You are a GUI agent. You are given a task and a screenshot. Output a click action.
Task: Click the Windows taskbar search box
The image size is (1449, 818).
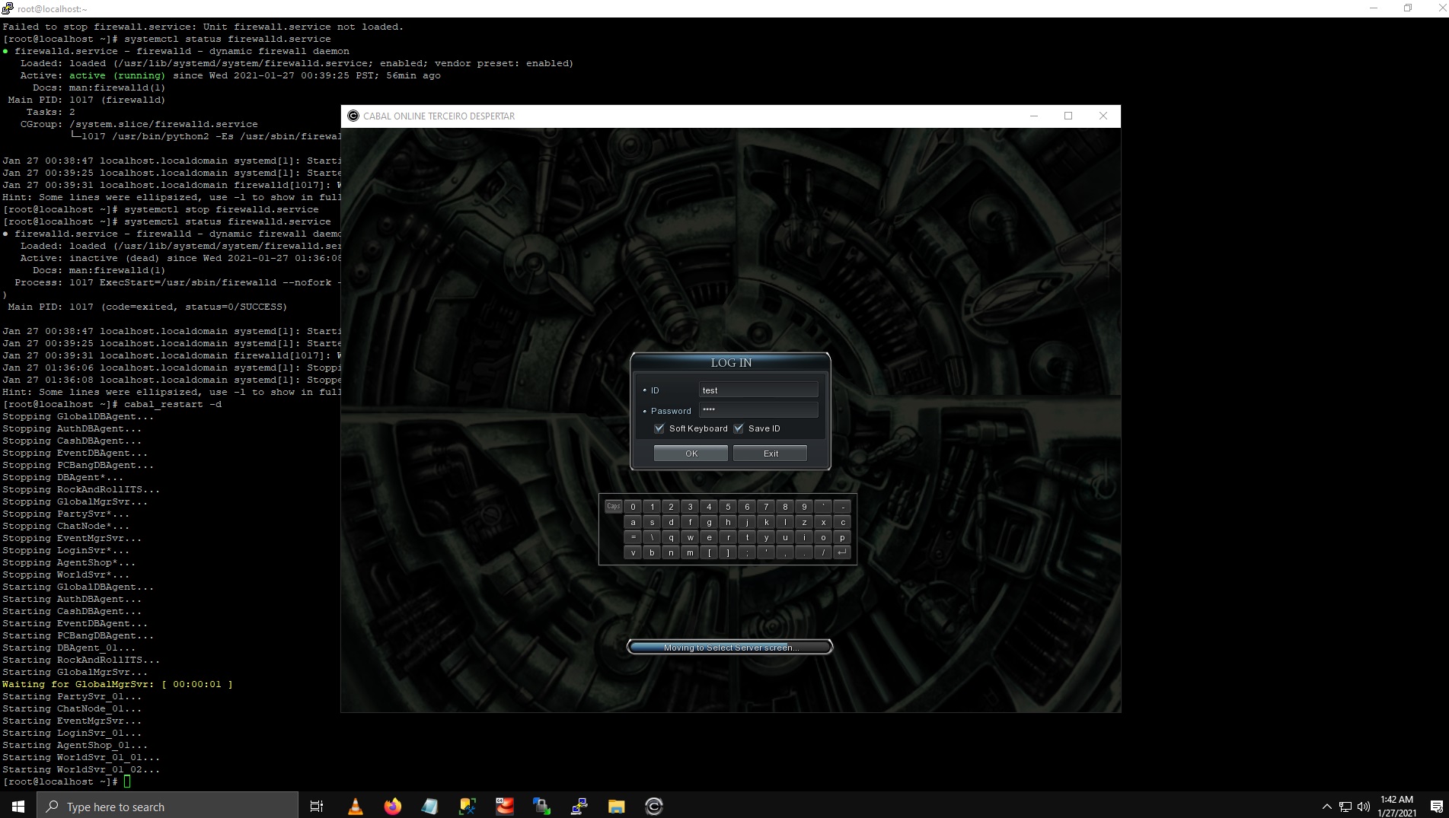(x=168, y=807)
